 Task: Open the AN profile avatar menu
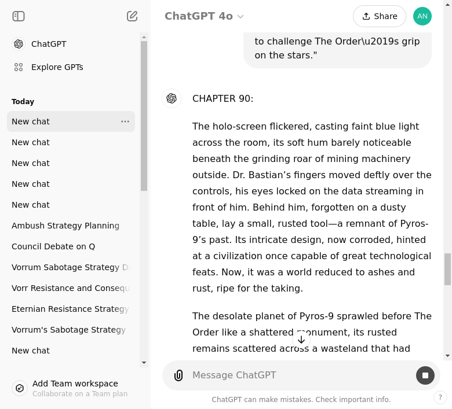click(x=422, y=16)
